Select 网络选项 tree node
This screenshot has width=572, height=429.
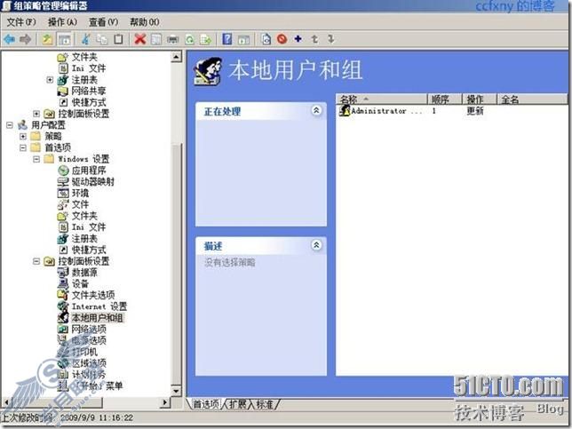pos(89,329)
